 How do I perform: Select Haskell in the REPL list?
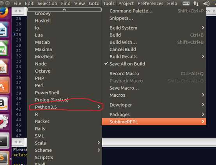pyautogui.click(x=64, y=21)
